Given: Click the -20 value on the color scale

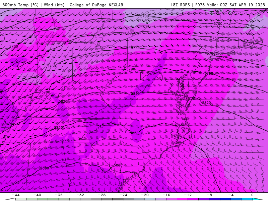Looking at the screenshot, I should pos(145,195).
